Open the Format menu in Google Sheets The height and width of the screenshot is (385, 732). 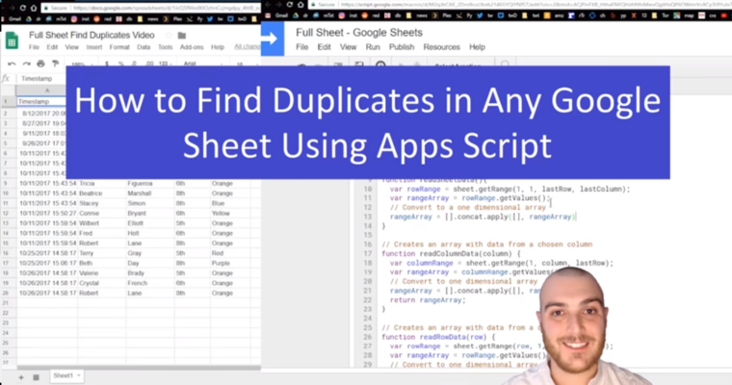coord(119,47)
